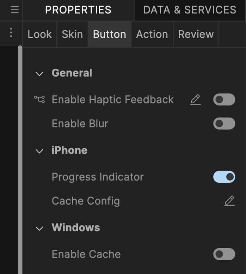Go to the Action tab

coord(152,34)
